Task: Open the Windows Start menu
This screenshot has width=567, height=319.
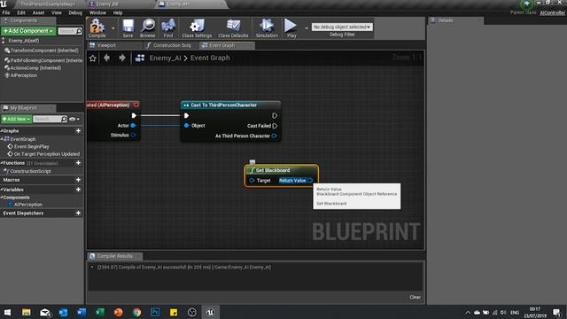Action: pyautogui.click(x=7, y=312)
